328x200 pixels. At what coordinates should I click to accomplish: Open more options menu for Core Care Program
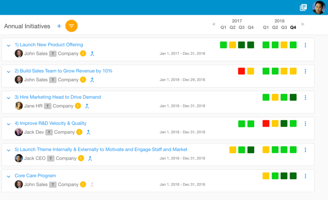click(x=305, y=176)
